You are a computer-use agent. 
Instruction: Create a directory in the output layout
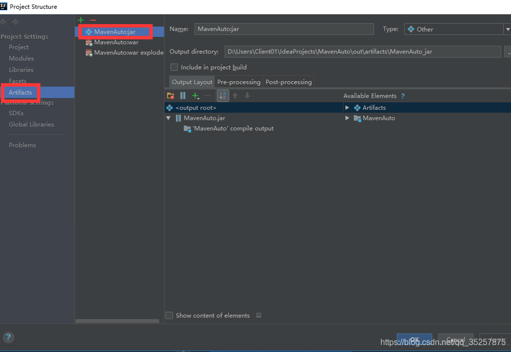click(x=171, y=96)
